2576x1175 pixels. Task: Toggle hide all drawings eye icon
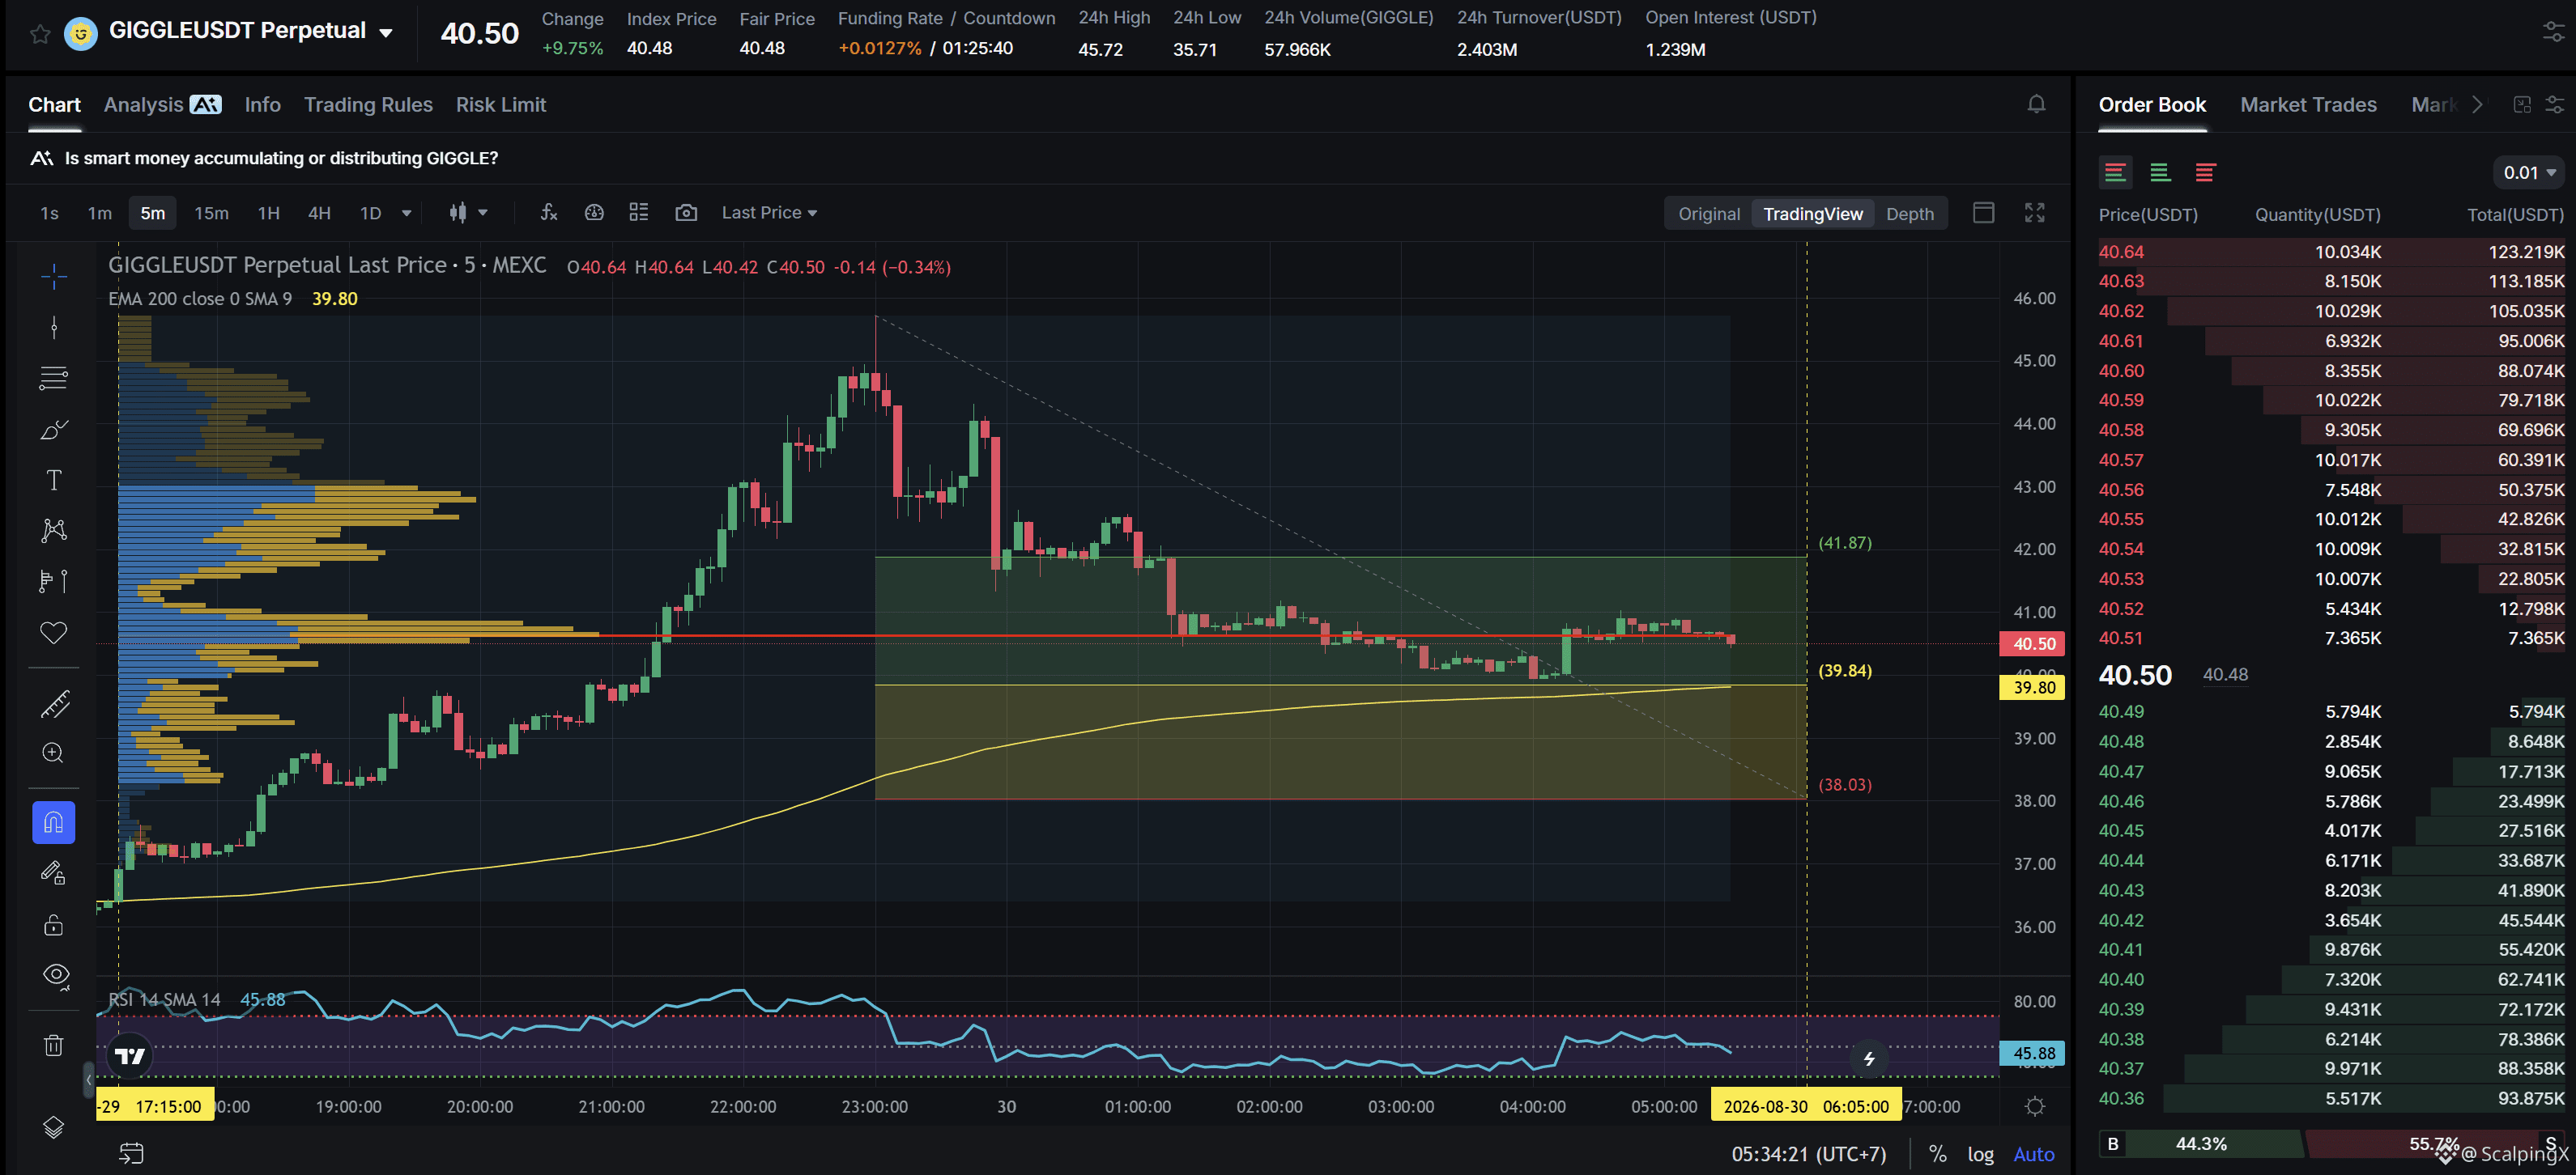[56, 975]
